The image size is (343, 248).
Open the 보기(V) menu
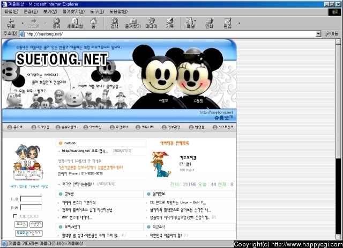(50, 12)
